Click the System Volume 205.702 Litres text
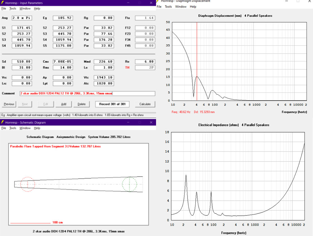 coord(109,137)
